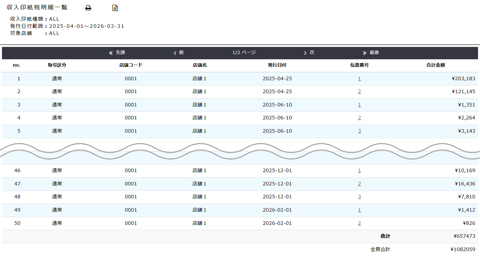Click the 収入印紙税明細一覧 page title

coord(37,7)
